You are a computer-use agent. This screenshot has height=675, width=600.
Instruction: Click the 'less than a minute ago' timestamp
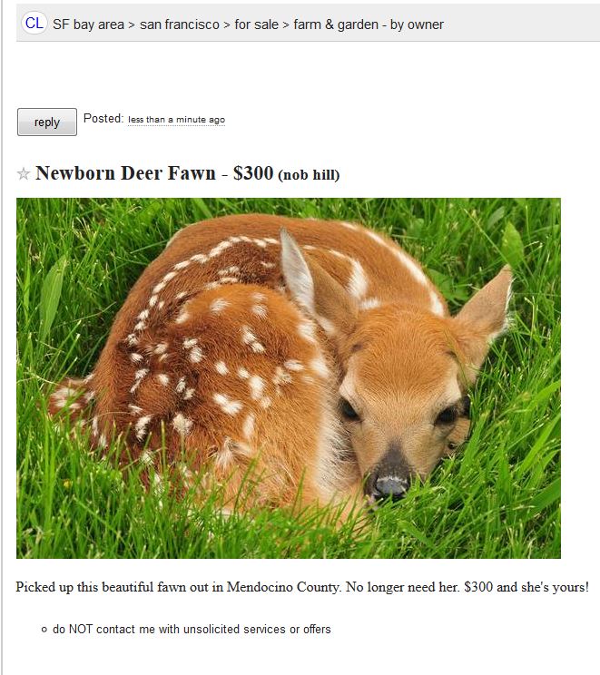pos(177,120)
